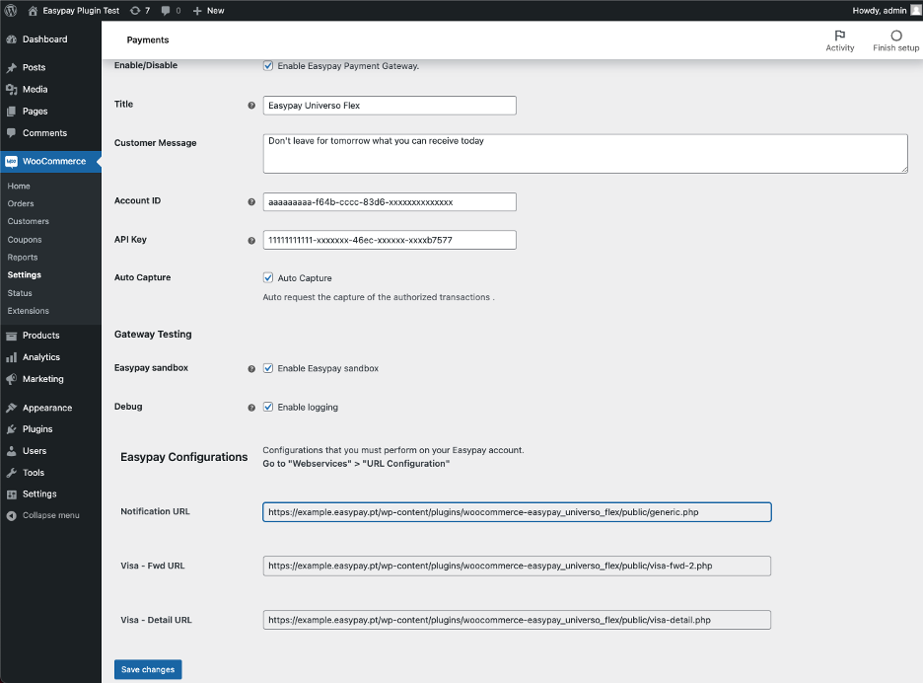
Task: Open the comments bubble in admin bar
Action: point(166,11)
